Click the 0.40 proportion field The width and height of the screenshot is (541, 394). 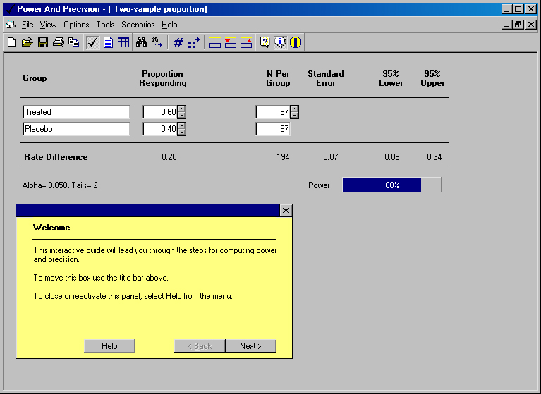click(160, 129)
